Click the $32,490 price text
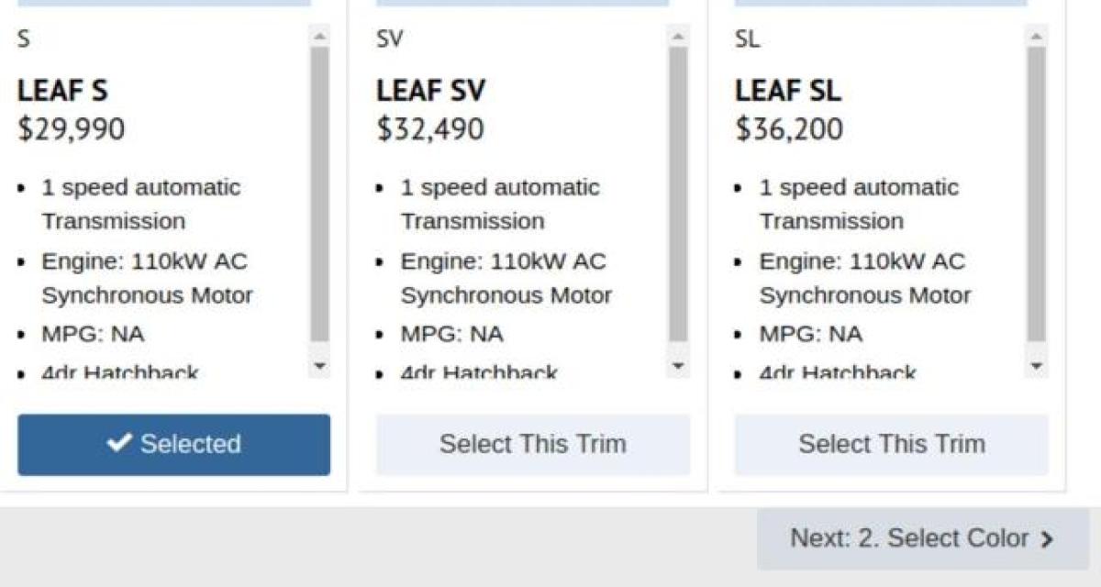Screen dimensions: 1101x587 429,129
